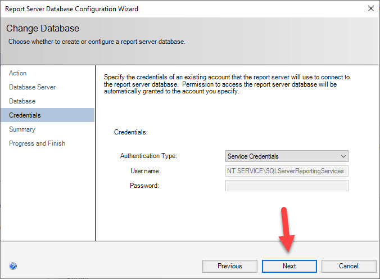Select the Database Server step
The height and width of the screenshot is (279, 380).
[x=32, y=87]
